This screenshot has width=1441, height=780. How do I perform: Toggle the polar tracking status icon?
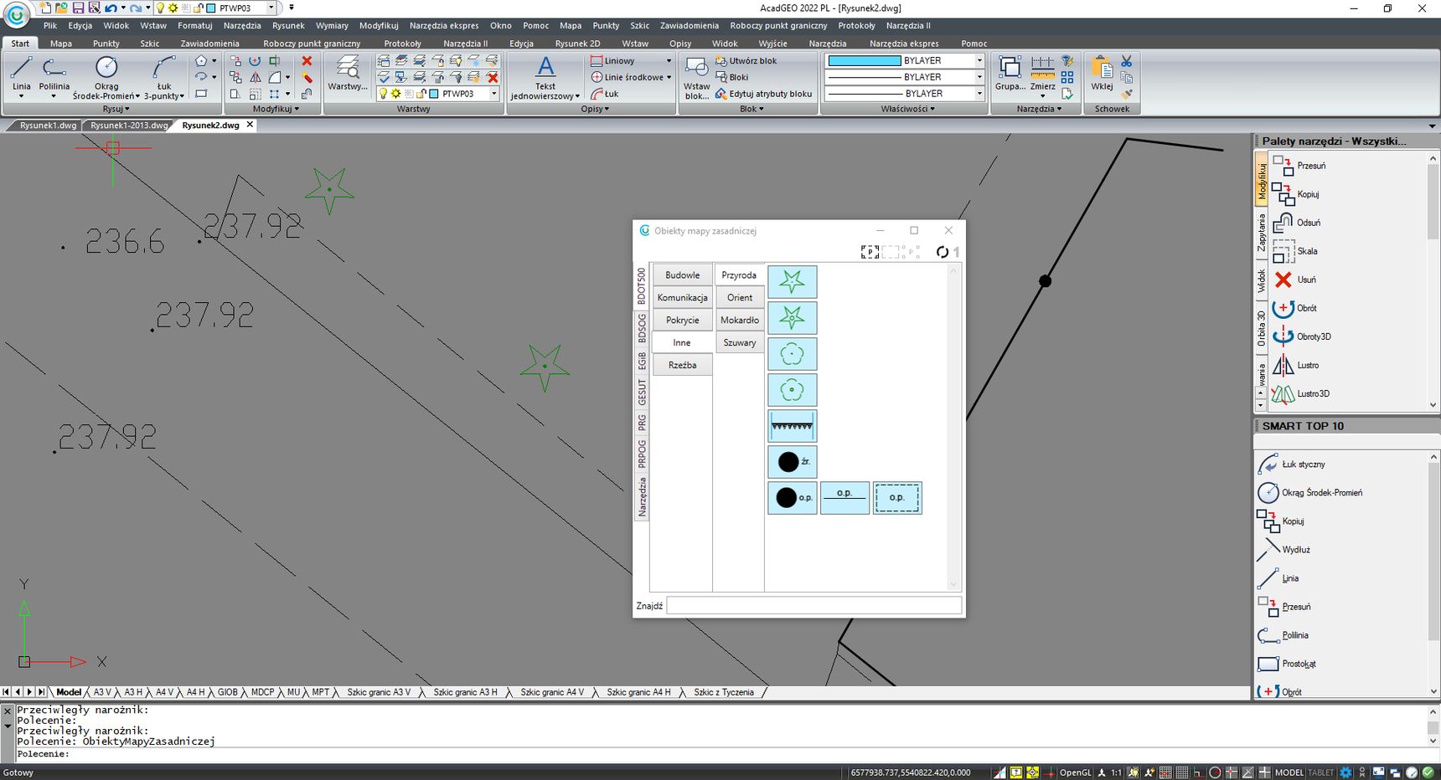(1215, 772)
